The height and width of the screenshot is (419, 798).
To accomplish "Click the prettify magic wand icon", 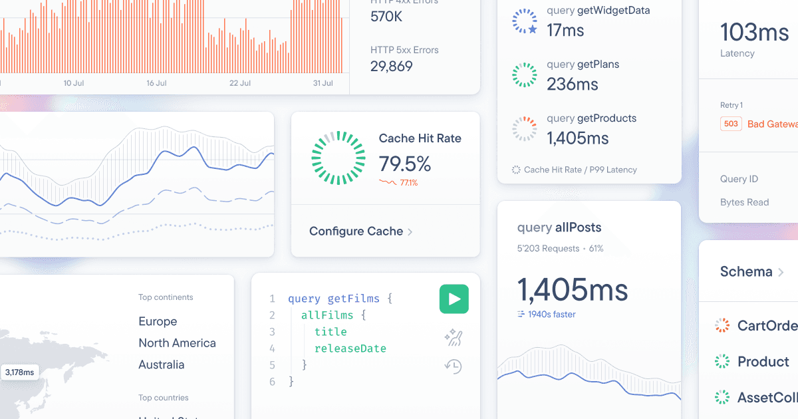I will pos(454,337).
